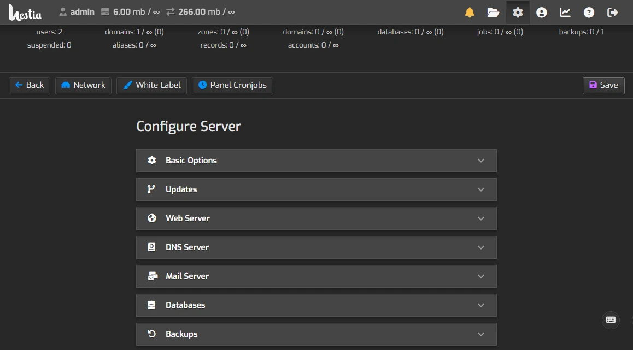Click the DNS Server book icon
Image resolution: width=633 pixels, height=350 pixels.
(151, 247)
